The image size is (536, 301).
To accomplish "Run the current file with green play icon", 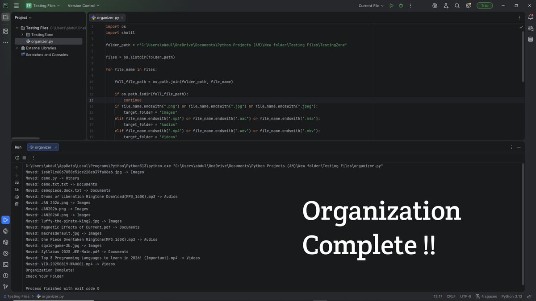I will (x=391, y=6).
